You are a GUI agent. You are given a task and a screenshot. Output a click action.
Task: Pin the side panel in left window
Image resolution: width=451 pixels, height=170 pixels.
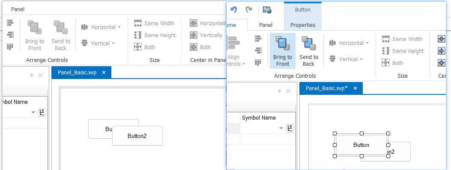32,76
